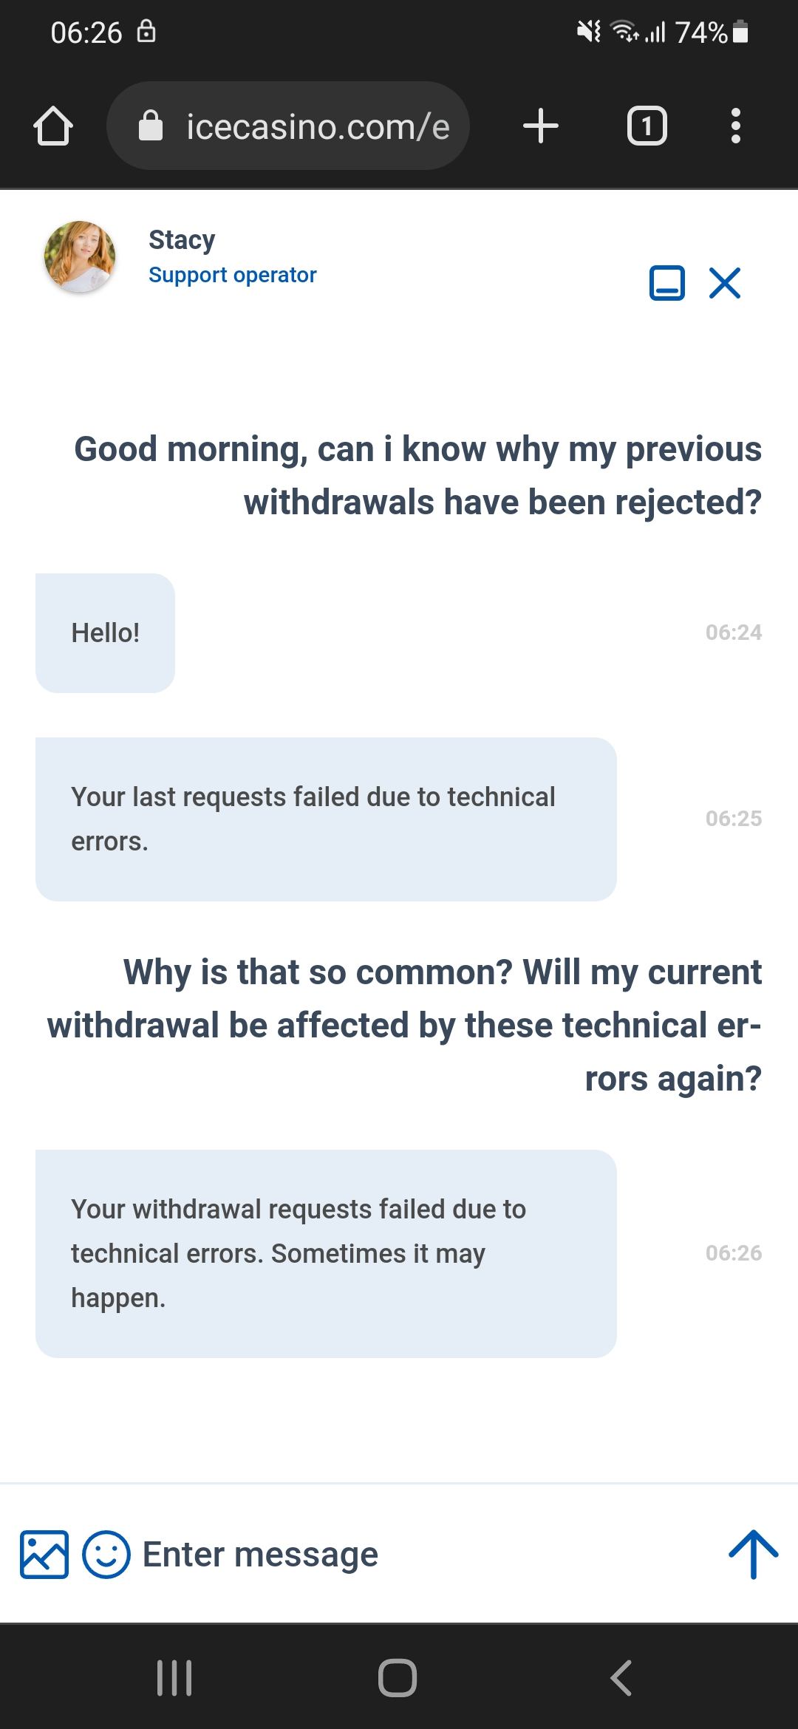798x1729 pixels.
Task: Tap Stacy's profile picture
Action: tap(80, 256)
